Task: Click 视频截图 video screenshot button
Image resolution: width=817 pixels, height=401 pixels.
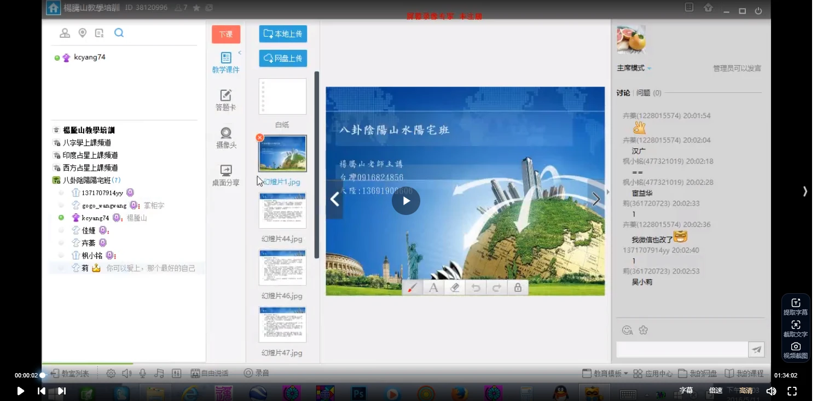Action: coord(796,350)
